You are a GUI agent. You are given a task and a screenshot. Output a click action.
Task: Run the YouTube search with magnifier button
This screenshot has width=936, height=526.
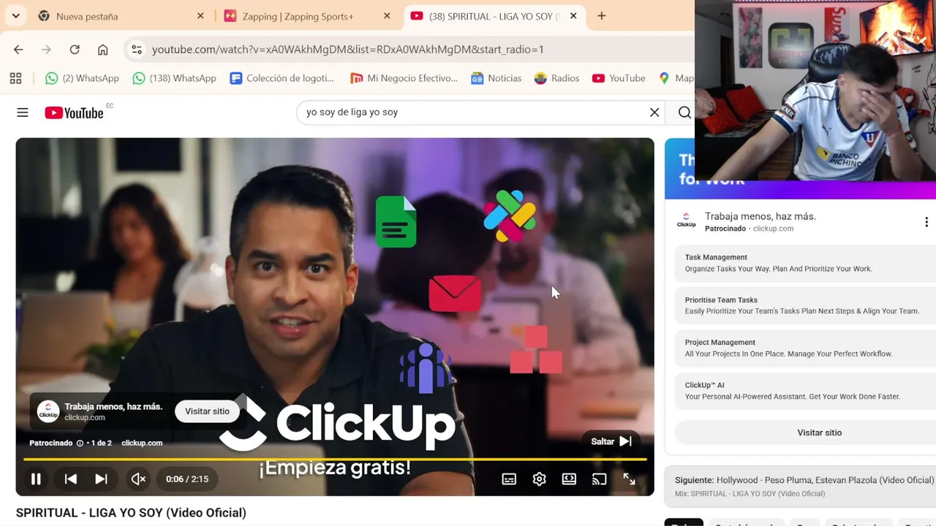pos(684,113)
